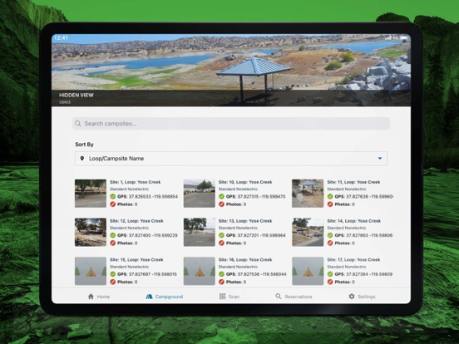The width and height of the screenshot is (459, 344).
Task: Open the Loop/Campsite Name sort dropdown
Action: [231, 159]
